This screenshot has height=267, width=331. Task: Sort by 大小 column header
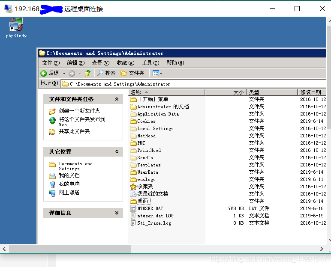pyautogui.click(x=226, y=92)
